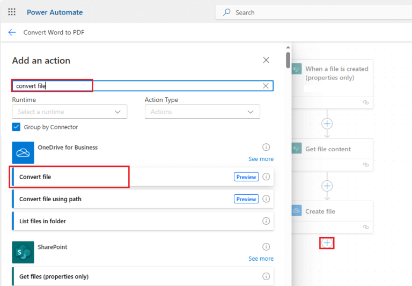Screen dimensions: 412x286
Task: Show info for List files in folder
Action: (266, 221)
